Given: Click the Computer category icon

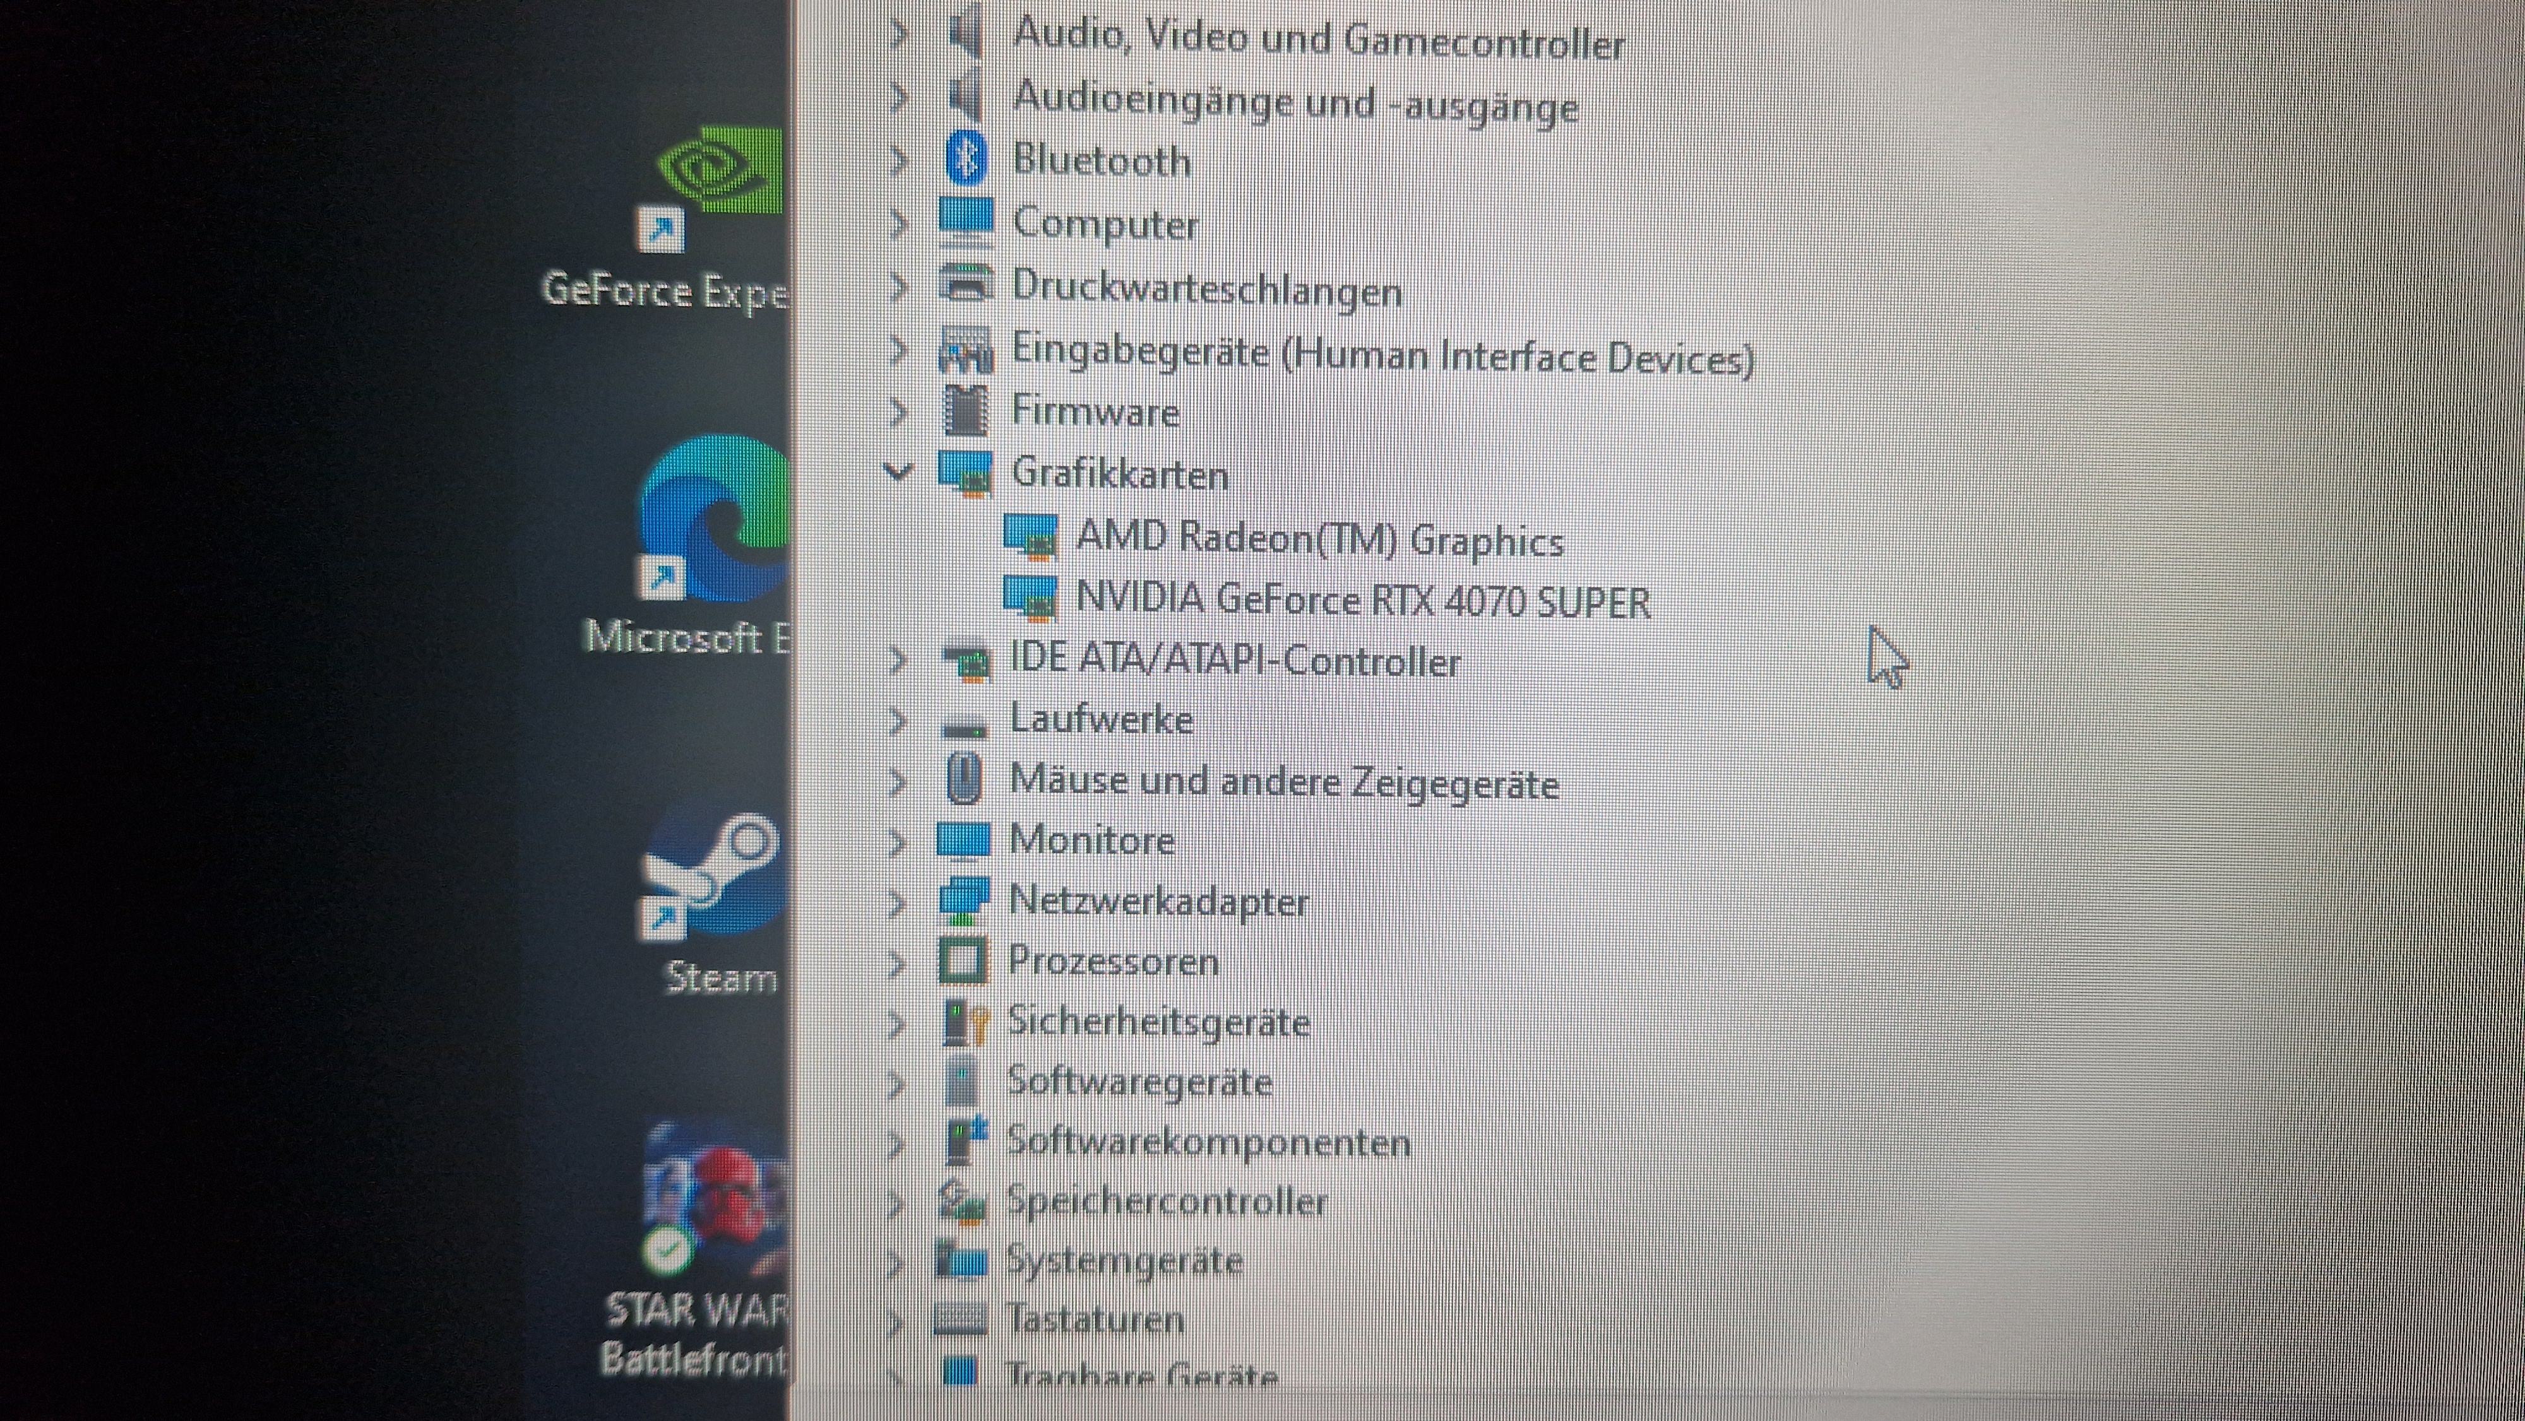Looking at the screenshot, I should pos(966,223).
